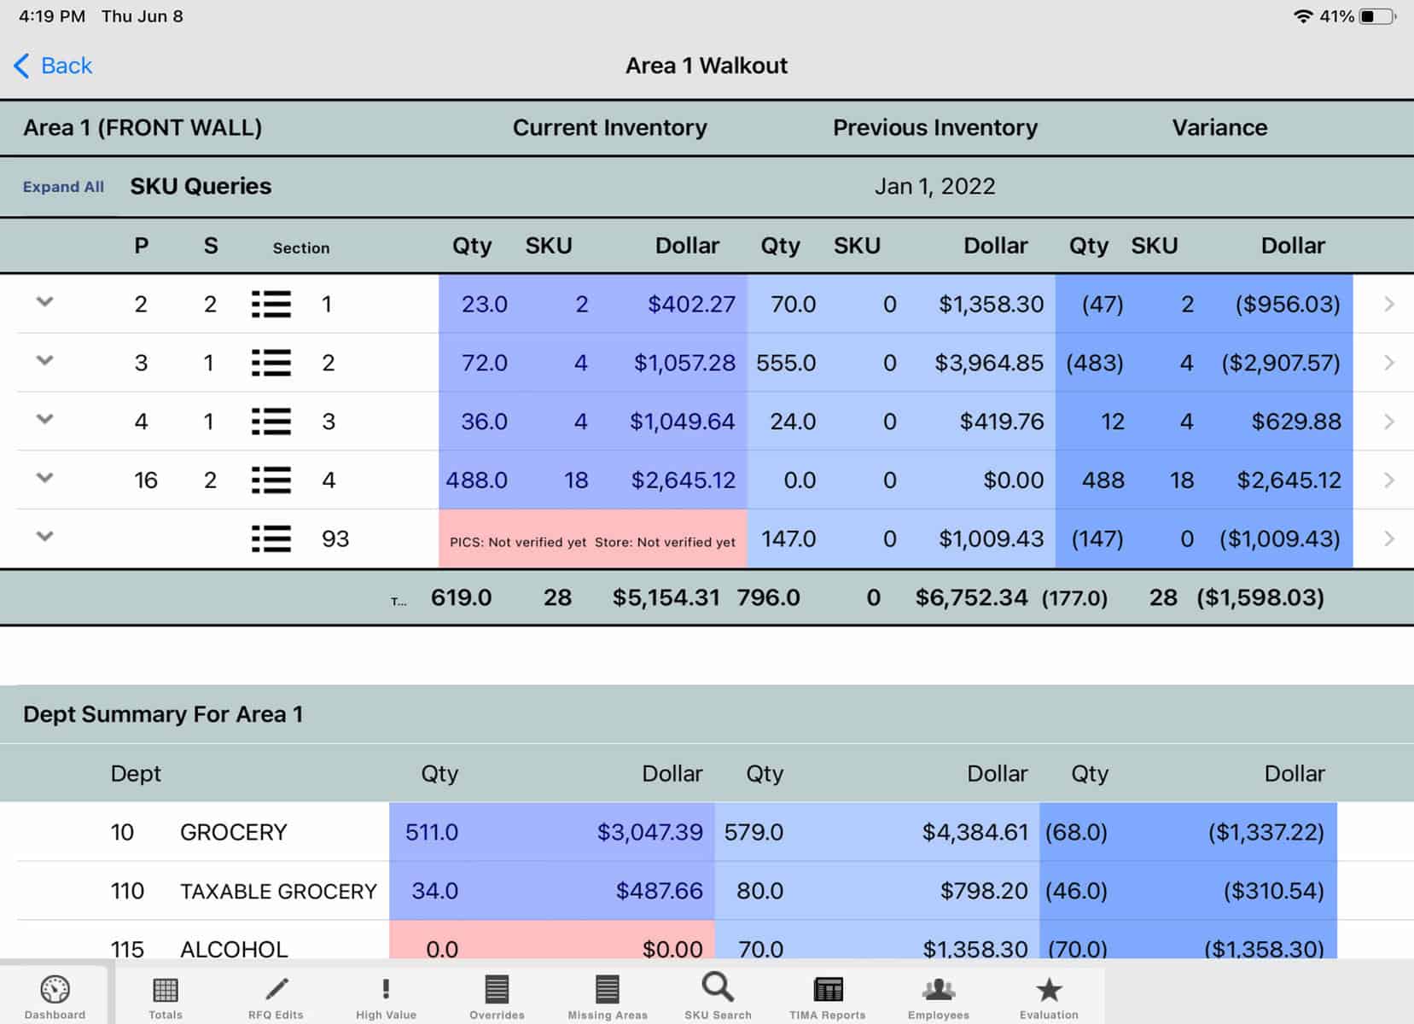Select the GROCERY department row
This screenshot has height=1024, width=1414.
click(x=232, y=831)
